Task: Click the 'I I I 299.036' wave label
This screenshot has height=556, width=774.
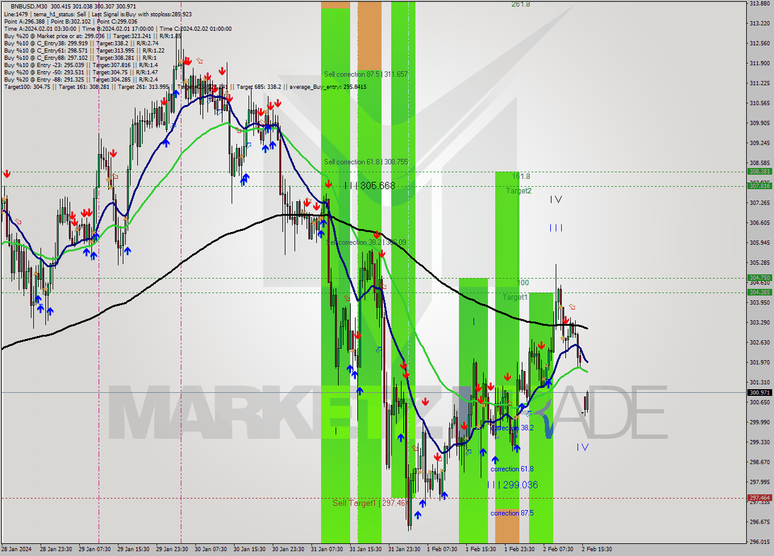Action: pos(512,485)
